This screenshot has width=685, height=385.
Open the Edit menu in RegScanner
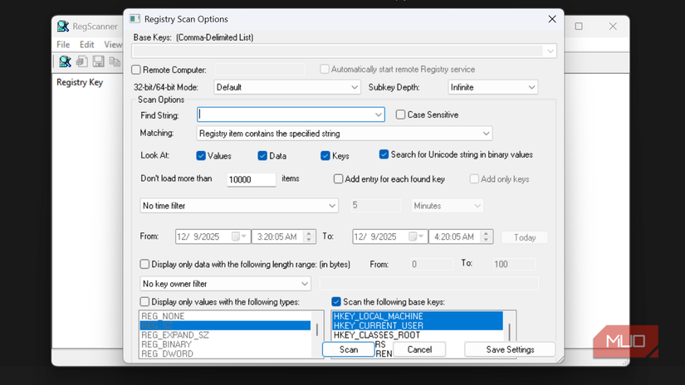pyautogui.click(x=86, y=45)
